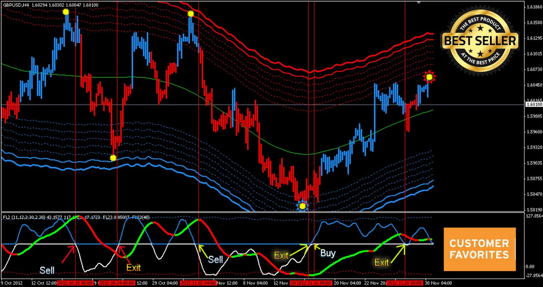Click the yellow arrow next to Buy label
This screenshot has height=287, width=543.
pyautogui.click(x=316, y=247)
